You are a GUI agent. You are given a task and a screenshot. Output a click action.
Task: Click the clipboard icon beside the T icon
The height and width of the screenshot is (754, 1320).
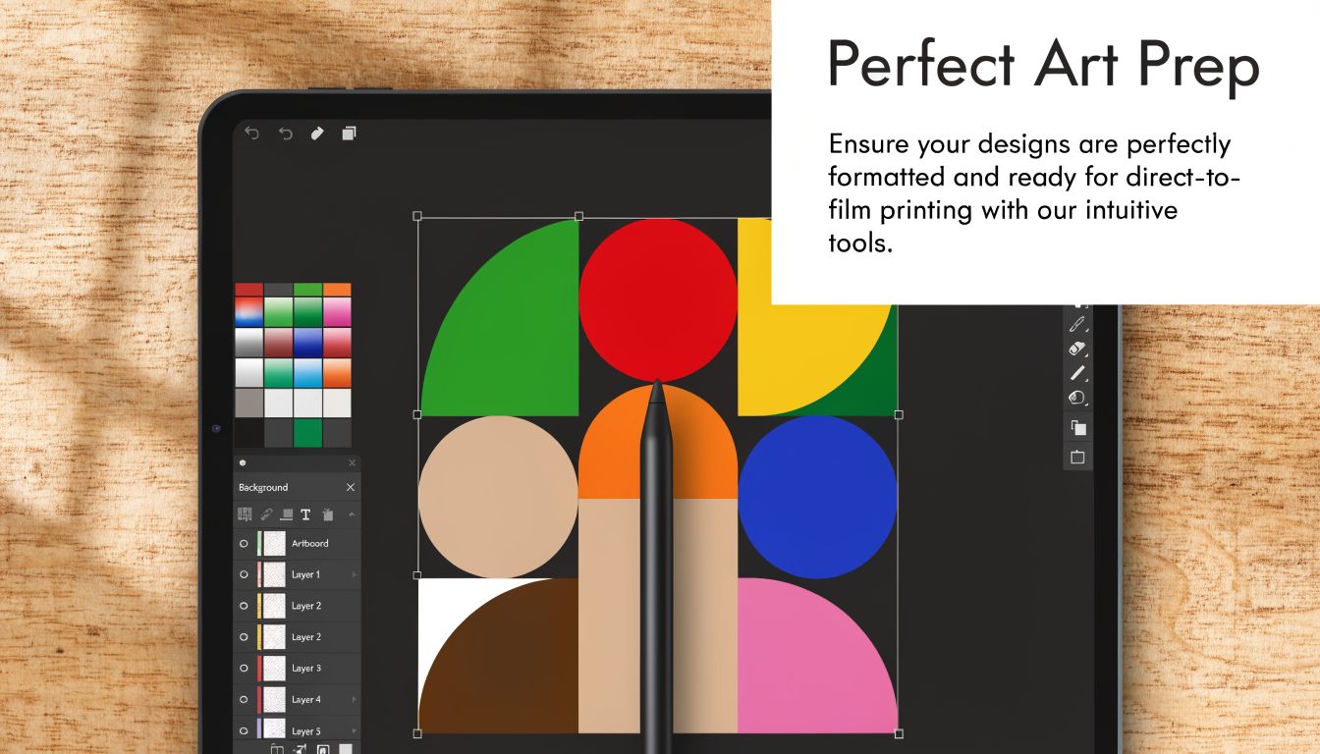coord(328,514)
